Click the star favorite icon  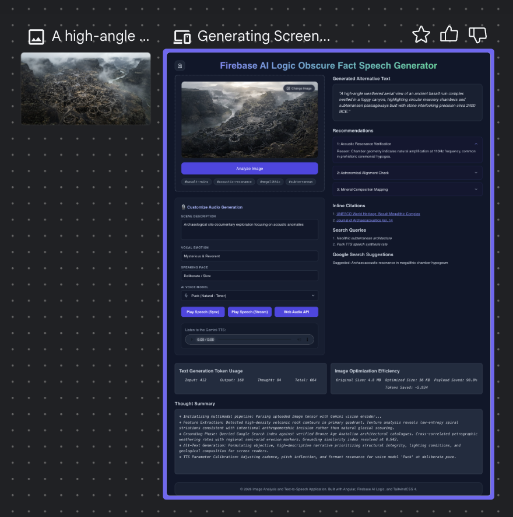click(421, 34)
